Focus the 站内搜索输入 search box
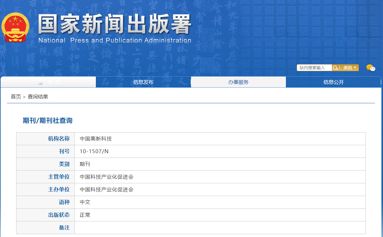 314,68
